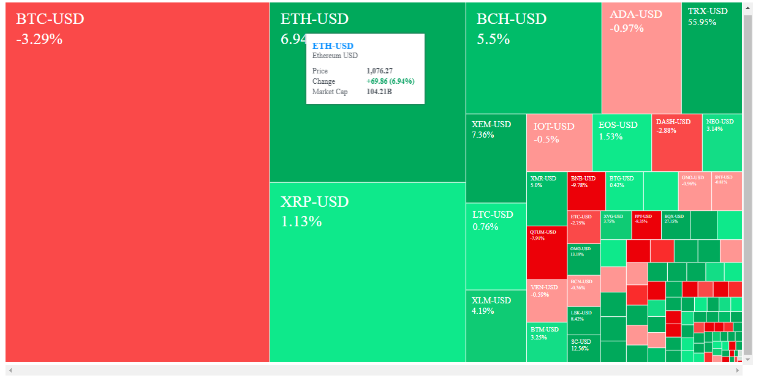Viewport: 764px width, 378px height.
Task: Open the ETH-USD link in the tooltip
Action: click(333, 44)
